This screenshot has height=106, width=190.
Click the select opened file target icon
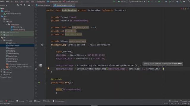click(x=18, y=5)
